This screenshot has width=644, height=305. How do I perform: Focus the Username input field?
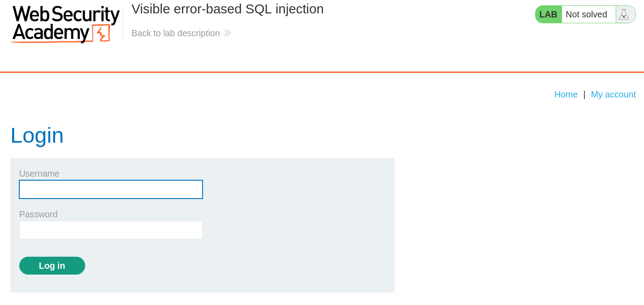(111, 189)
